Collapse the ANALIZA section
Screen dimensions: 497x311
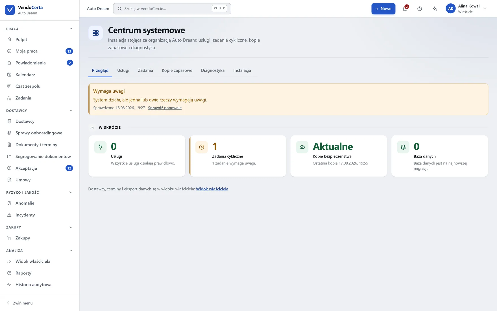[x=71, y=251]
